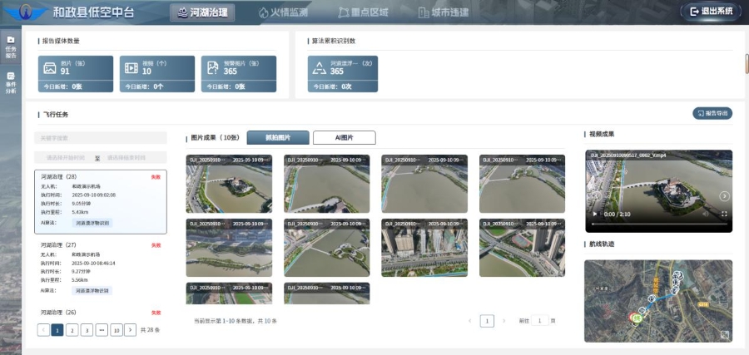The height and width of the screenshot is (355, 749).
Task: Play the video in 视频成果
Action: [x=593, y=214]
